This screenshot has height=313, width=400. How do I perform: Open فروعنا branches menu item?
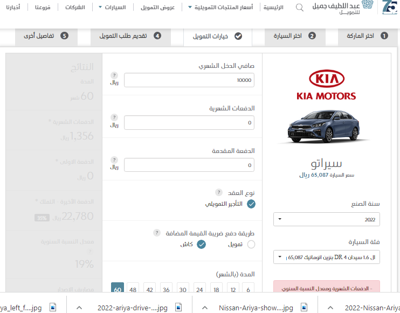point(43,7)
